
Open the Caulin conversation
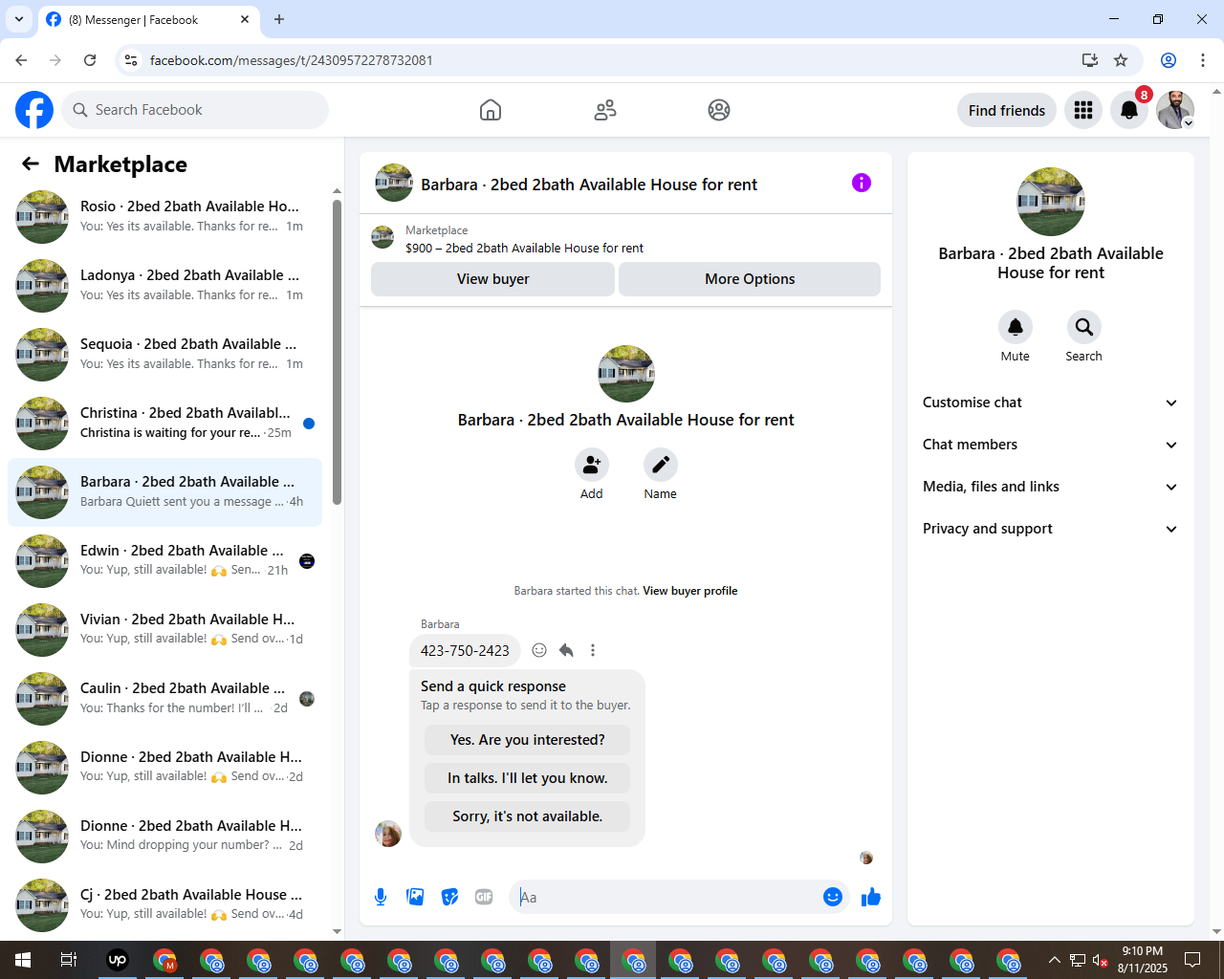point(164,699)
